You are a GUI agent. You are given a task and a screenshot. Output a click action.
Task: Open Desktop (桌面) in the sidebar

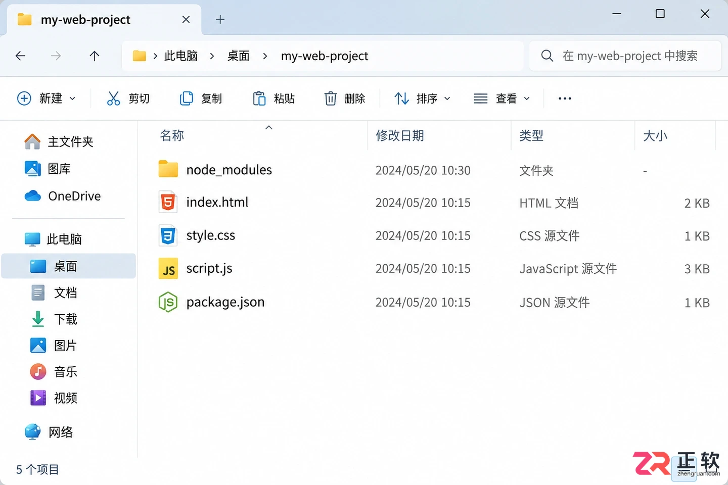pyautogui.click(x=69, y=266)
